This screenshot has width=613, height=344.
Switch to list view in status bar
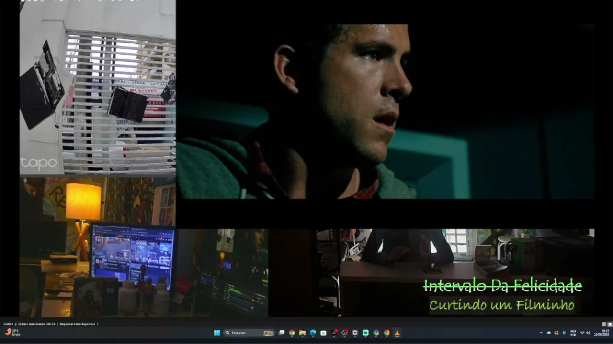coord(604,324)
